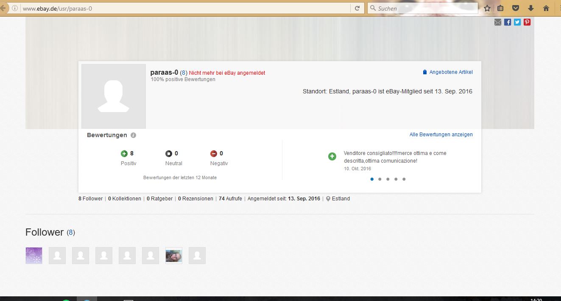Bookmark this page with star icon
561x301 pixels.
pos(487,8)
